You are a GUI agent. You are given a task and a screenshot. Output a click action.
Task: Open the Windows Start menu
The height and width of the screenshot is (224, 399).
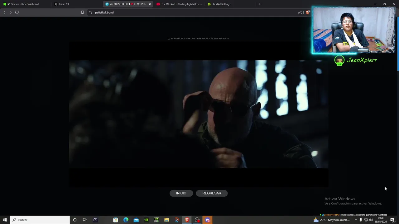[x=5, y=220]
